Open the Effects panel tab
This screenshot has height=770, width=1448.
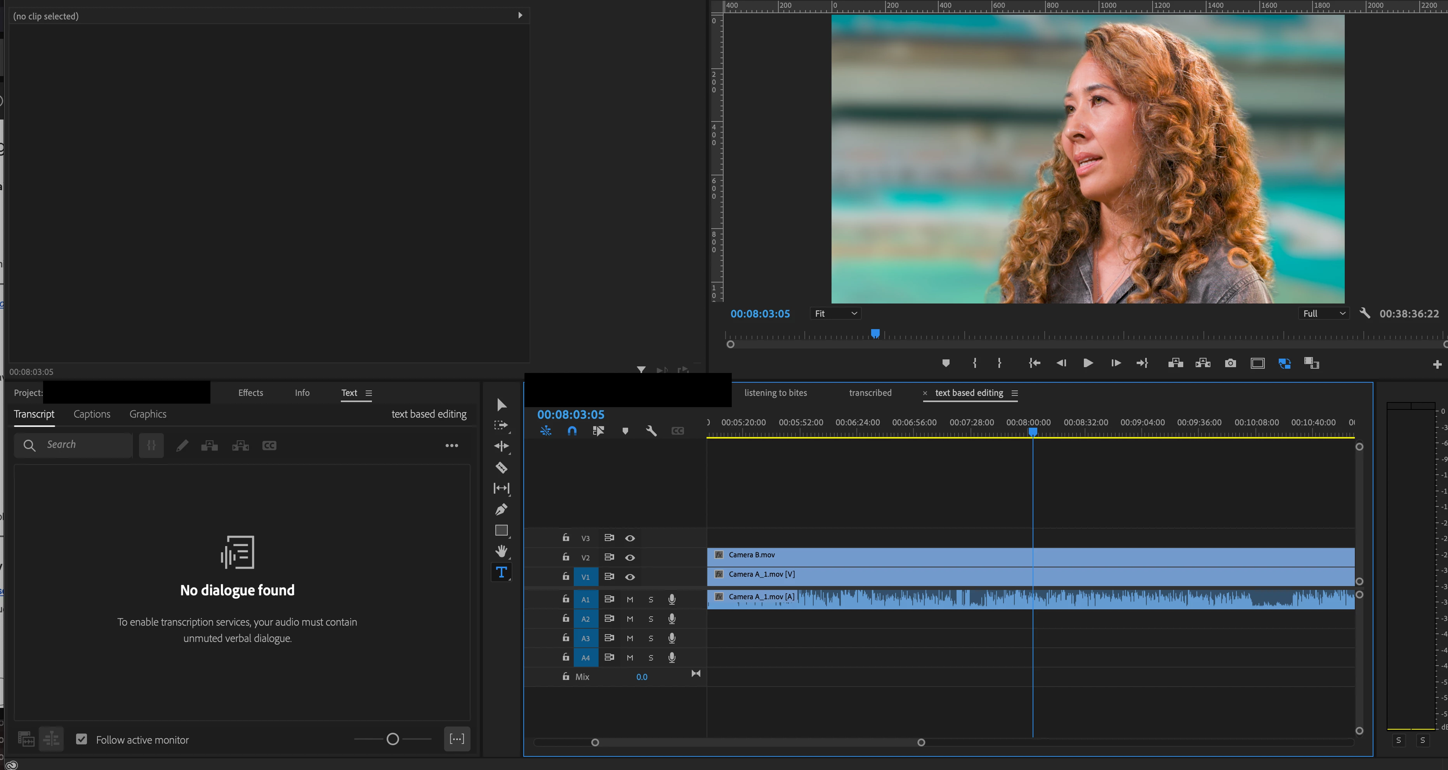(250, 393)
